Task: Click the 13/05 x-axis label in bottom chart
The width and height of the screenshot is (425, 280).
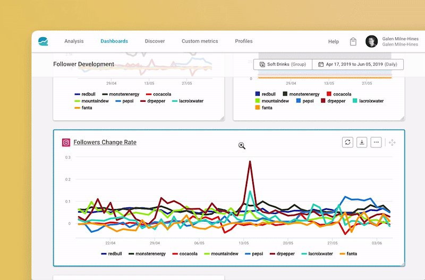Action: point(244,243)
